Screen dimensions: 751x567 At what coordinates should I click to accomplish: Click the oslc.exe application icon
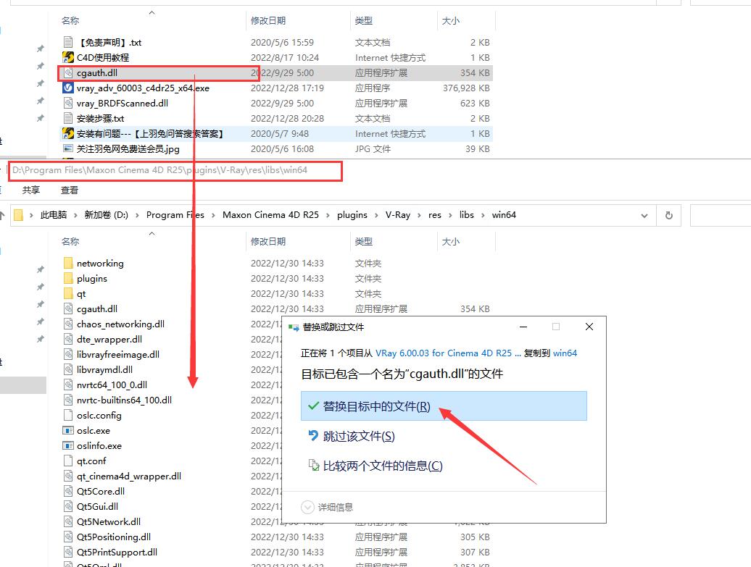68,431
